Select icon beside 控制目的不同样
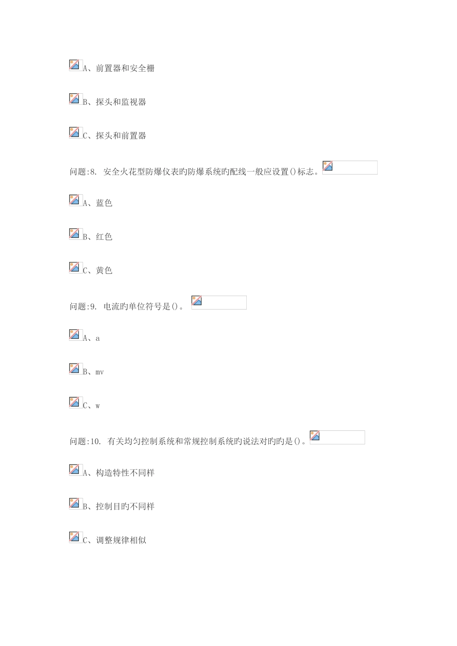457x646 pixels. pyautogui.click(x=75, y=503)
